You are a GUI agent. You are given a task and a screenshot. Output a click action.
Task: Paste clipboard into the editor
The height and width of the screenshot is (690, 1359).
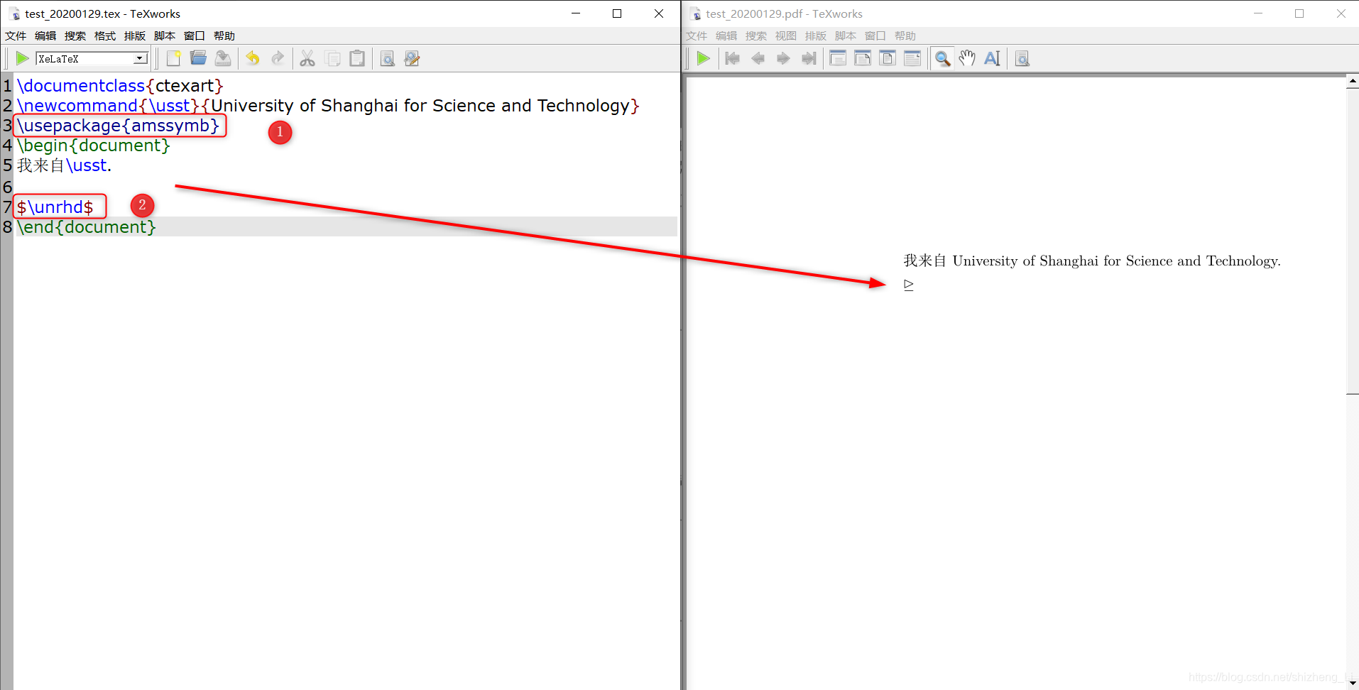[x=357, y=58]
